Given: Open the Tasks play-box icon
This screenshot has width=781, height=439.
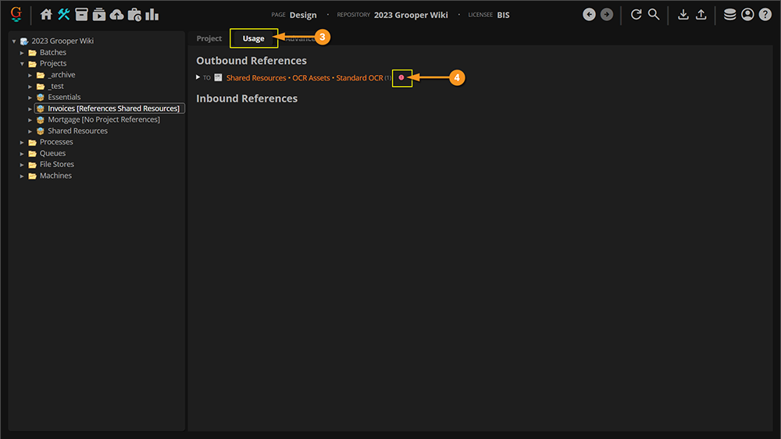Looking at the screenshot, I should 99,14.
